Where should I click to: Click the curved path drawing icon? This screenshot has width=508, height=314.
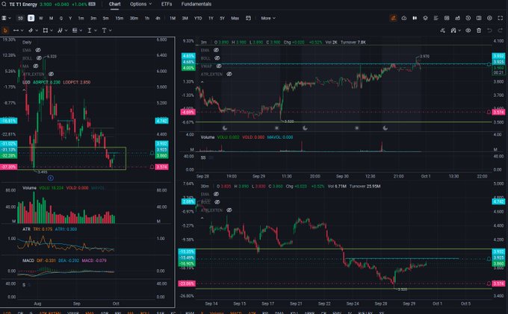click(442, 31)
